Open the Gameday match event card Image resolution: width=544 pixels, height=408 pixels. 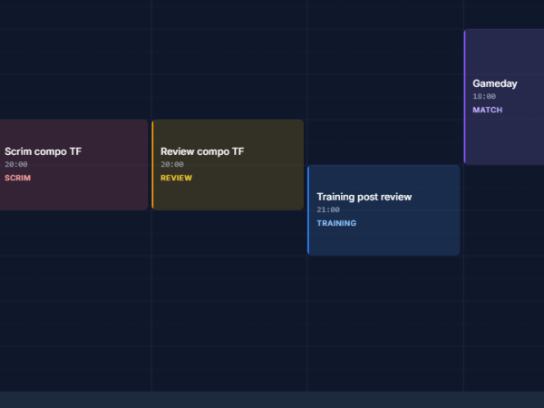pyautogui.click(x=504, y=96)
